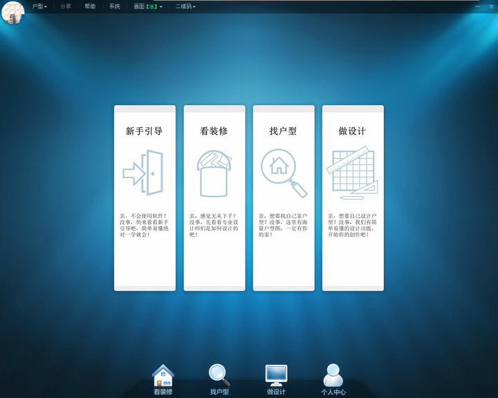This screenshot has height=398, width=498.
Task: Click the grid ruler icon in 做设计 card
Action: pyautogui.click(x=353, y=173)
